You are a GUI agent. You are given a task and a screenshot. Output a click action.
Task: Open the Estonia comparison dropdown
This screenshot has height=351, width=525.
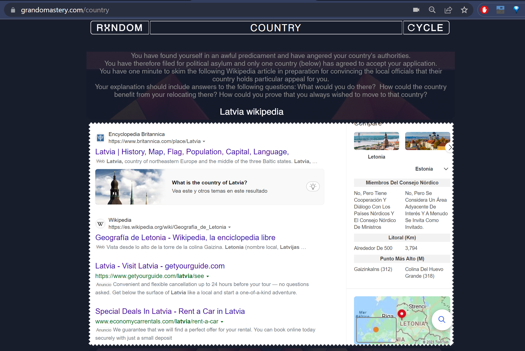click(446, 169)
